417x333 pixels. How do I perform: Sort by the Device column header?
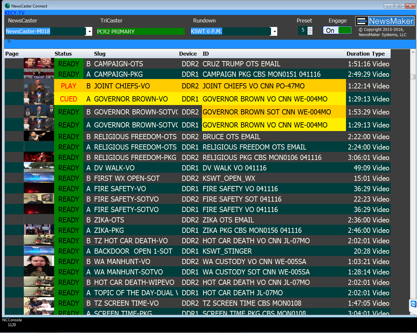coord(188,54)
